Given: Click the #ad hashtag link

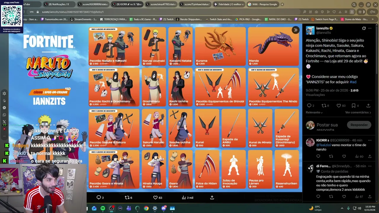Looking at the screenshot, I should point(353,82).
